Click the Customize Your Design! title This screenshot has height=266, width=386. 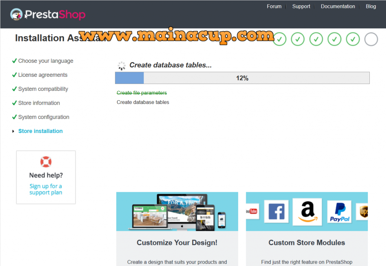tap(177, 243)
